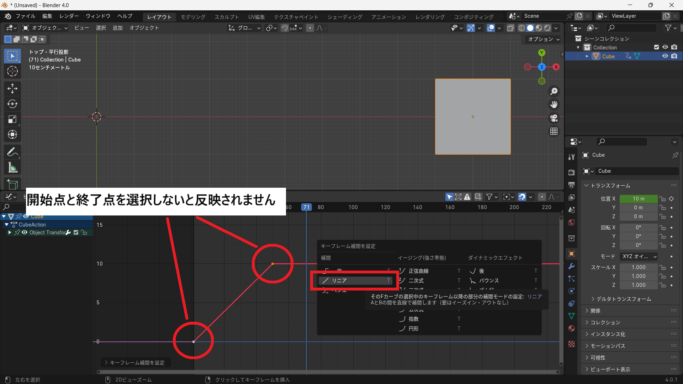The width and height of the screenshot is (683, 384).
Task: Click the 位置 X value field
Action: [638, 199]
